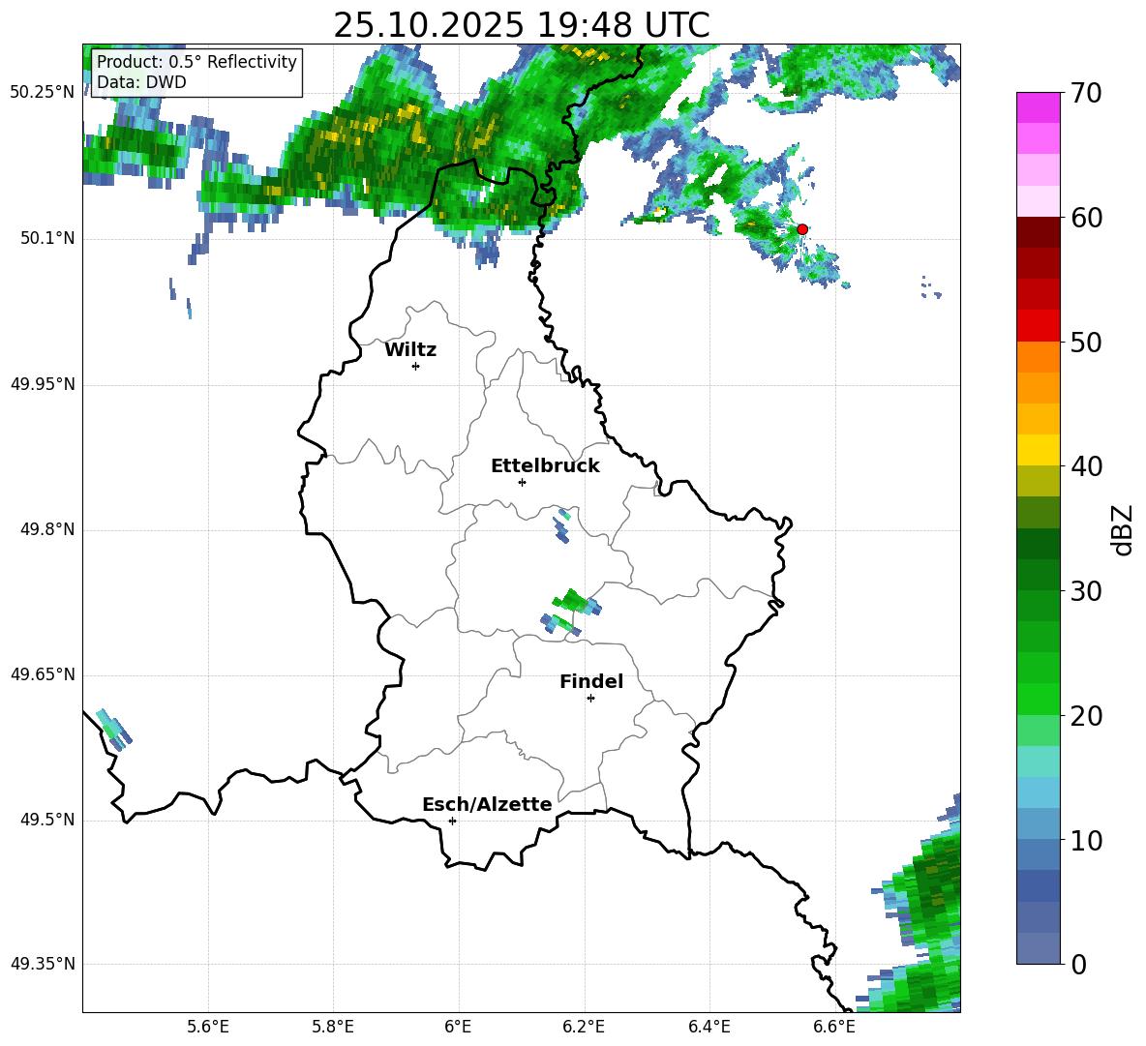Click the yellow colorbar segment at 40
The width and height of the screenshot is (1146, 1046).
(1038, 450)
